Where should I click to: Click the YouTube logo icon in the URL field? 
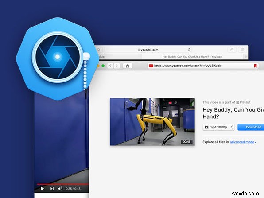[151, 66]
